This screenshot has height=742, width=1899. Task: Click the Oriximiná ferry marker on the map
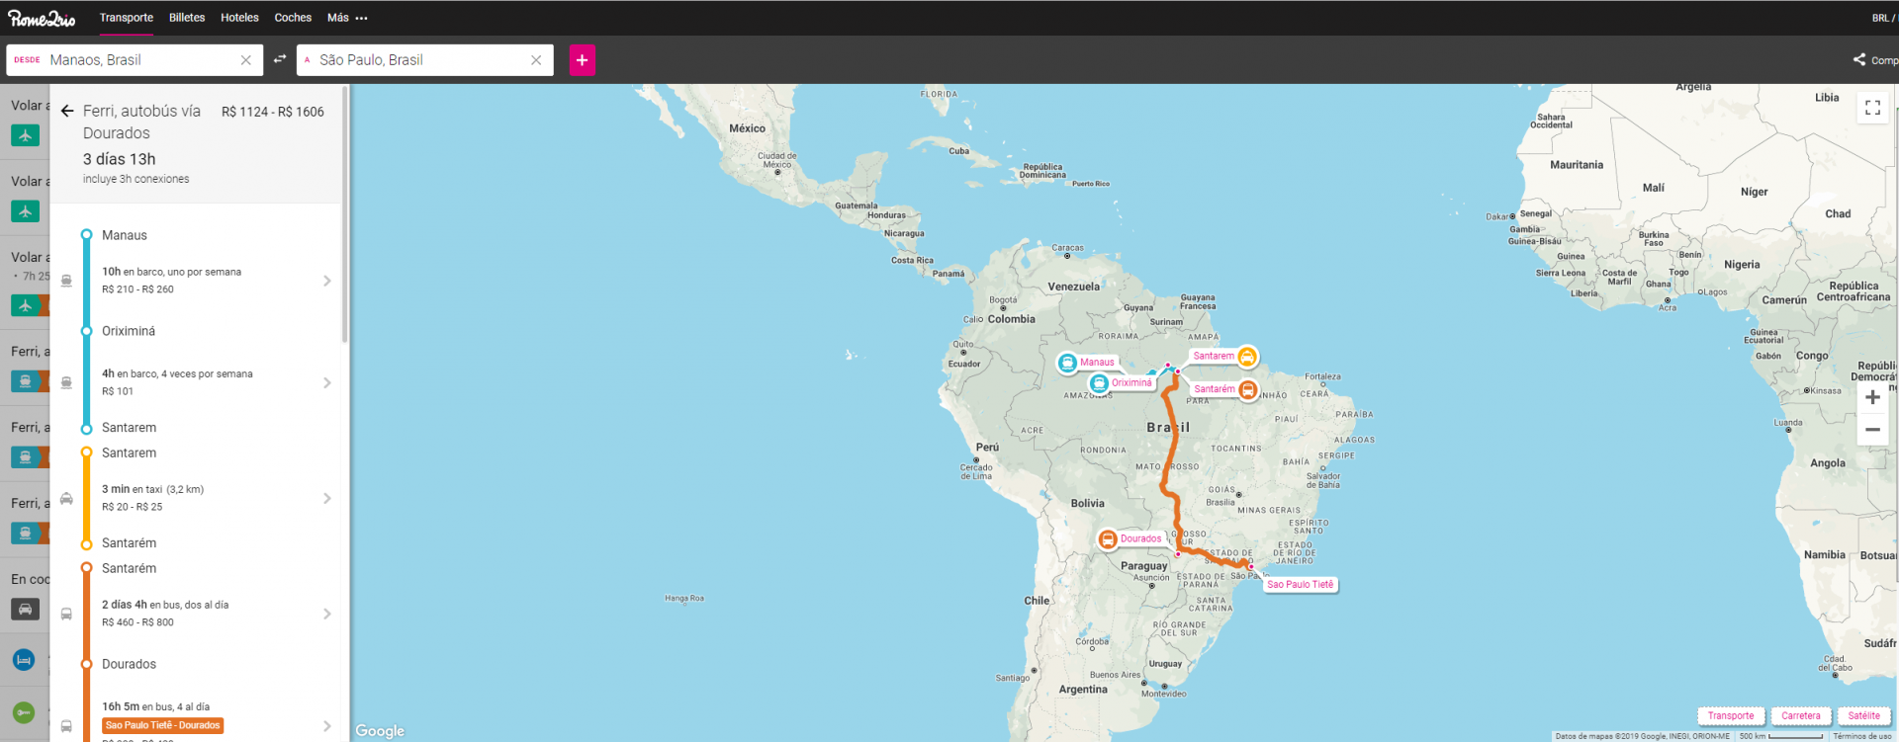pos(1099,383)
